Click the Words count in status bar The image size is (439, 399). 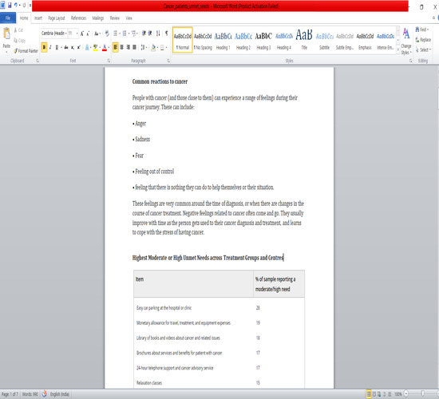pos(30,394)
